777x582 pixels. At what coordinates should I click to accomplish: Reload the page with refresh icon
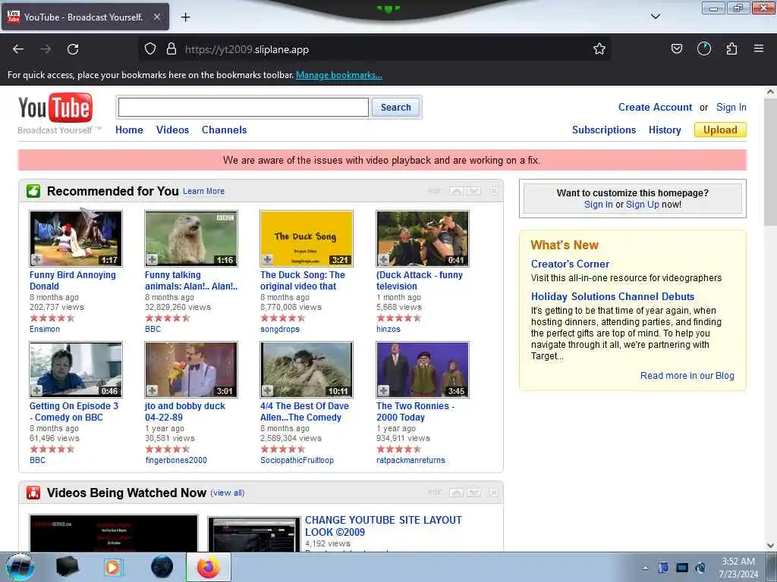coord(73,49)
